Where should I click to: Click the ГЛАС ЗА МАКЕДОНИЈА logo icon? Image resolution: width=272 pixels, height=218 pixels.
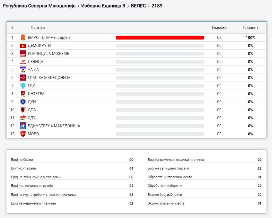(x=23, y=78)
